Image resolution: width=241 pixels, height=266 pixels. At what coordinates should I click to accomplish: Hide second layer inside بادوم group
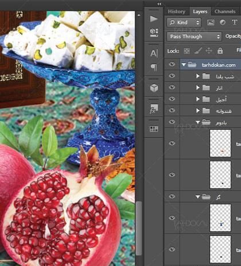tap(172, 174)
